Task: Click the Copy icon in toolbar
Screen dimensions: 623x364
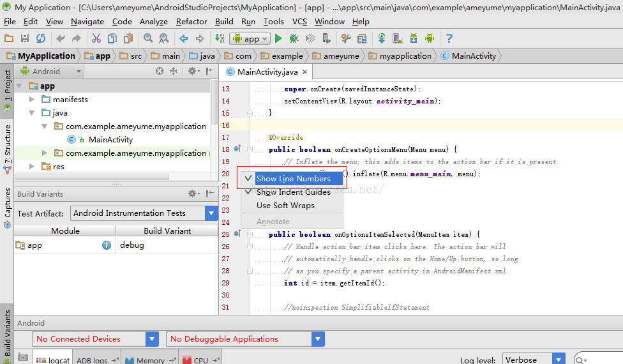Action: click(x=112, y=38)
